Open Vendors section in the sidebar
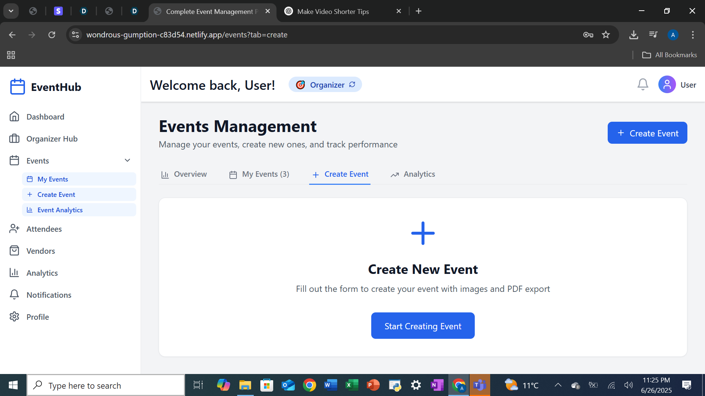Viewport: 705px width, 396px height. coord(40,251)
